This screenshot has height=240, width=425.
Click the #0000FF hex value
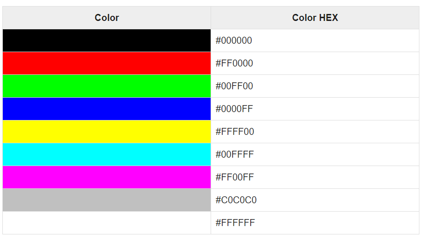234,109
